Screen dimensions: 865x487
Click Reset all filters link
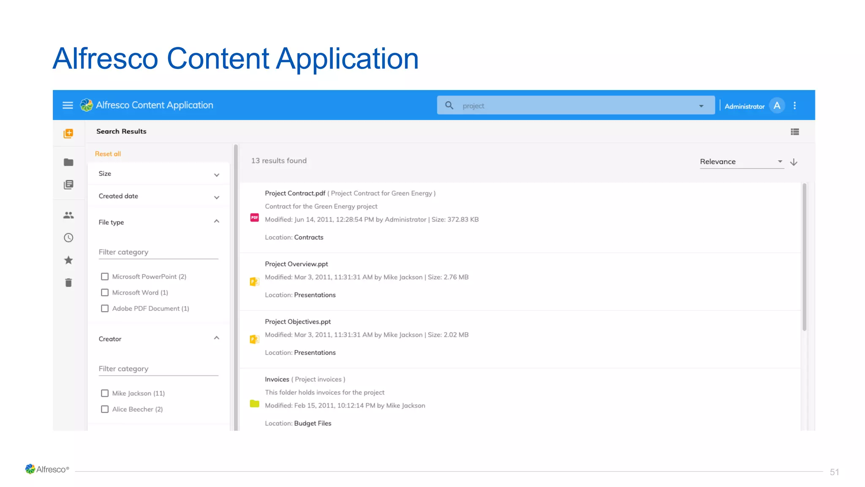click(x=108, y=154)
